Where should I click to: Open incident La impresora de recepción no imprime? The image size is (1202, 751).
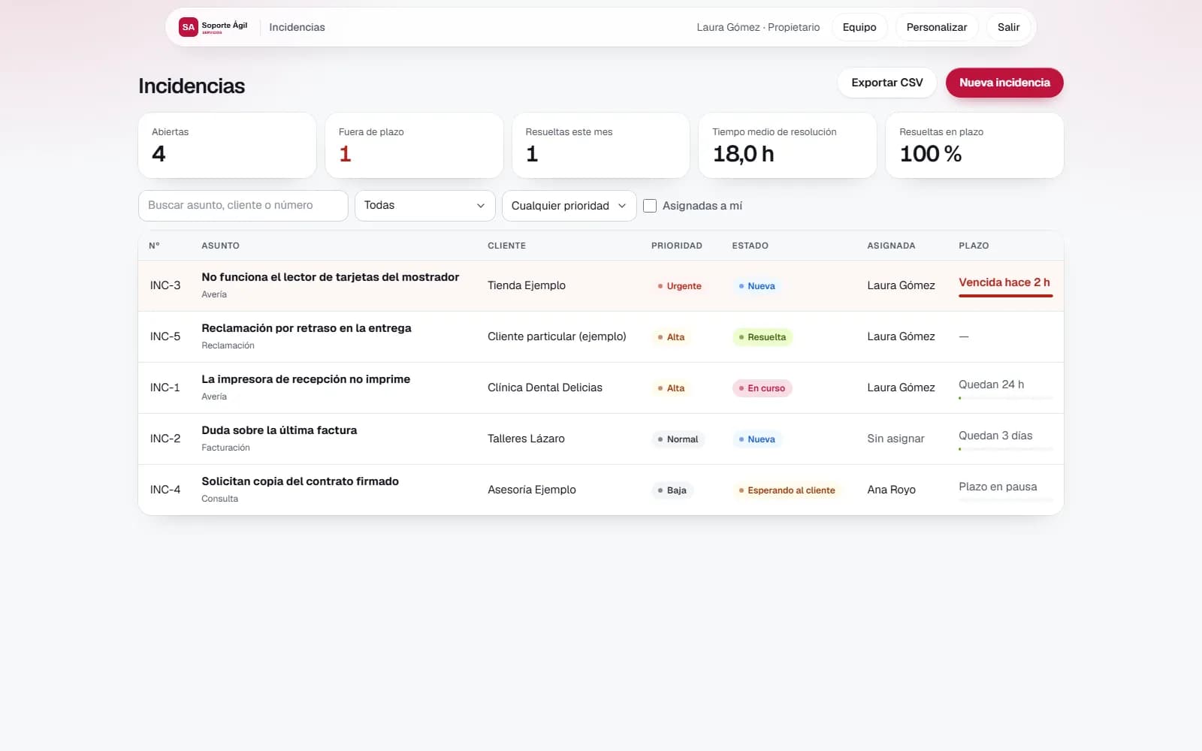pos(306,379)
